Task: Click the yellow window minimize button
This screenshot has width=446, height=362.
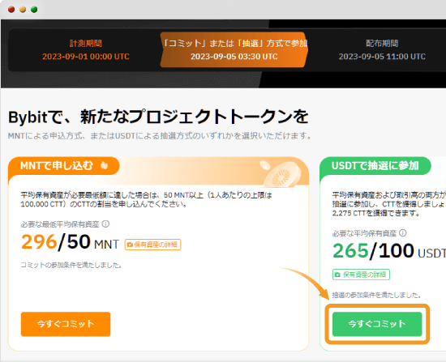Action: coord(23,10)
